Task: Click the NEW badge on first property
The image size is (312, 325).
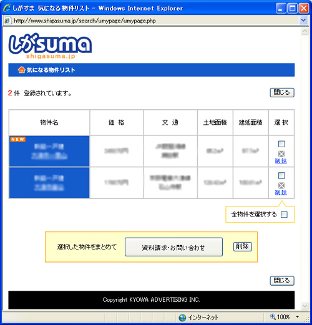Action: 18,139
